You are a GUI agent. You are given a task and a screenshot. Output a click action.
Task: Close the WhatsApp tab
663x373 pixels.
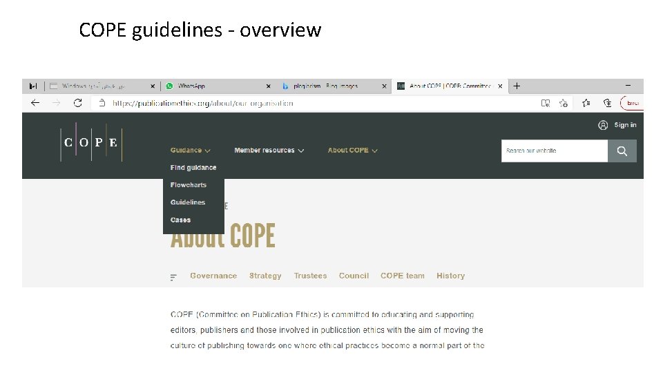(x=268, y=86)
